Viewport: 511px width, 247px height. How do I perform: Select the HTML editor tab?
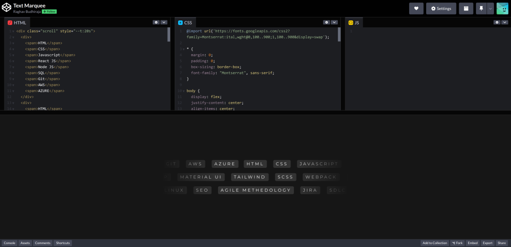tap(17, 23)
